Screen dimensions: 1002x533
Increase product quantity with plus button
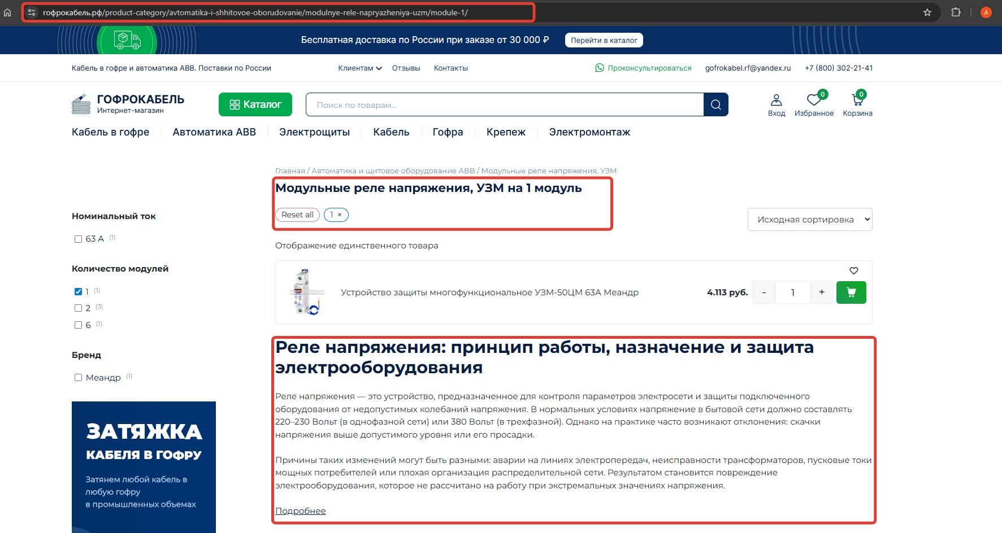pos(821,292)
